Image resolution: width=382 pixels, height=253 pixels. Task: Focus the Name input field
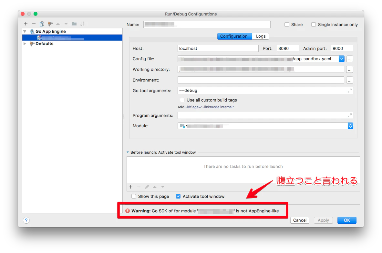207,24
